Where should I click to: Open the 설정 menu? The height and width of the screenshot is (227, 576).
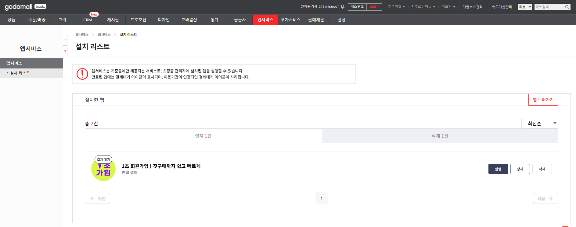click(x=341, y=19)
